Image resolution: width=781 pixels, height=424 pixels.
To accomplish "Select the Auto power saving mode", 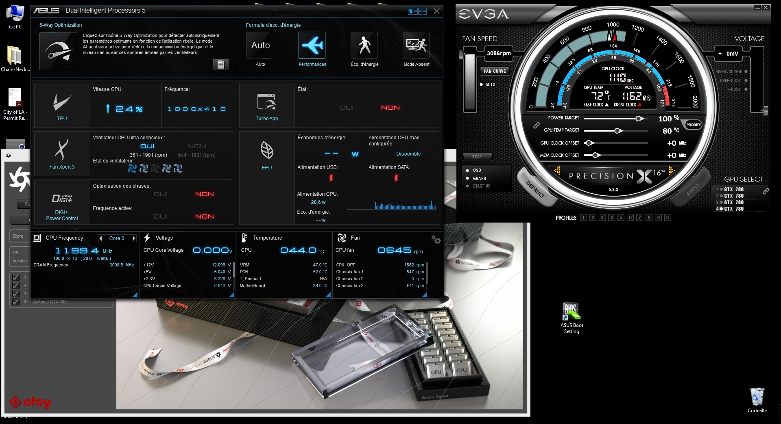I will pyautogui.click(x=260, y=45).
